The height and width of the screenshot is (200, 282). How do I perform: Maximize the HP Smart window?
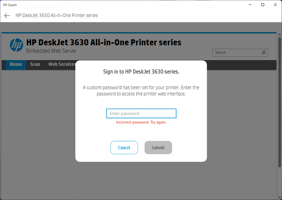click(263, 5)
